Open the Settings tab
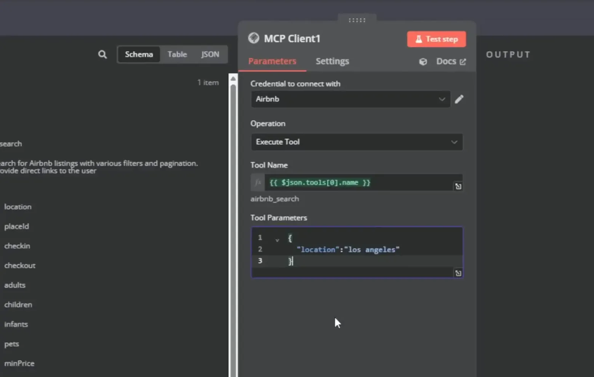 [332, 61]
